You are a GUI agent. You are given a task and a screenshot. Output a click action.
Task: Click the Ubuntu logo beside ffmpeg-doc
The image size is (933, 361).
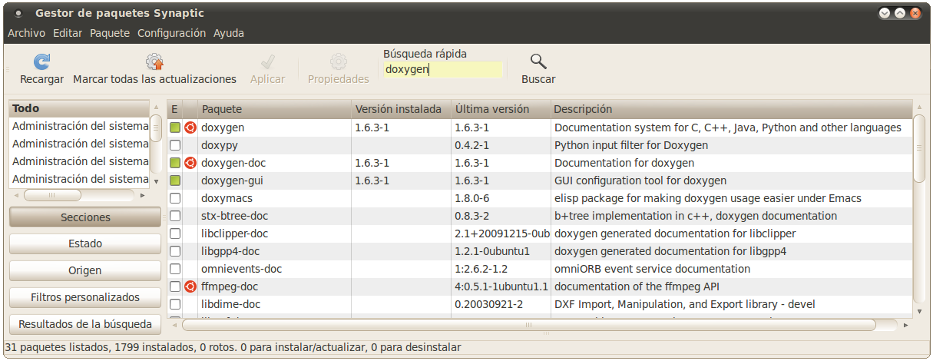190,286
